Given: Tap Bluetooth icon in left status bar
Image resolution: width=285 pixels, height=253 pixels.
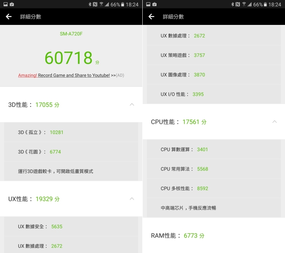Looking at the screenshot, I should pyautogui.click(x=90, y=4).
